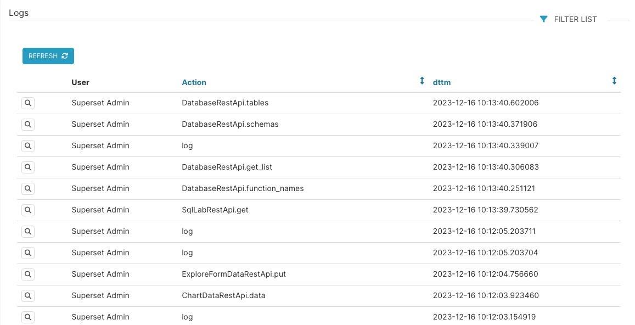Click the filter funnel icon next to Filter List

pos(543,19)
